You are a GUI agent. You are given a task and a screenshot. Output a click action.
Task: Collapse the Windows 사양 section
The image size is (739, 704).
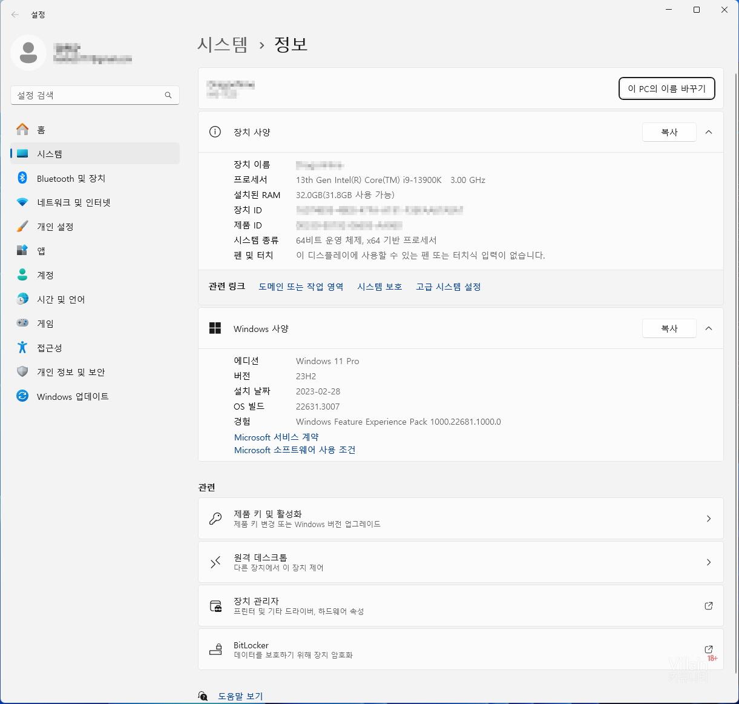coord(709,328)
